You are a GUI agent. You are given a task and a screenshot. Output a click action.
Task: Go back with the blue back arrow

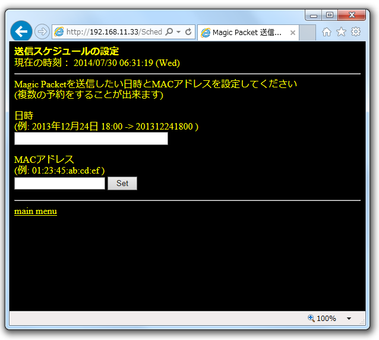(x=21, y=32)
